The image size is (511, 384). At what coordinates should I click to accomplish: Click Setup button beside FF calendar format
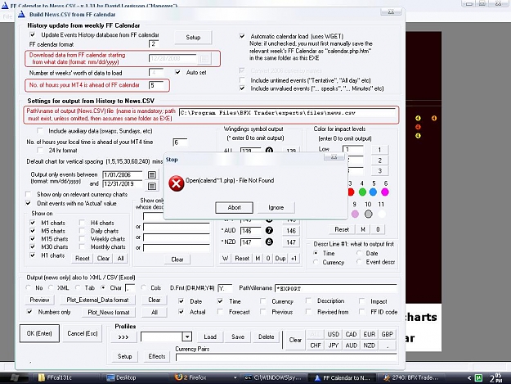[x=193, y=37]
